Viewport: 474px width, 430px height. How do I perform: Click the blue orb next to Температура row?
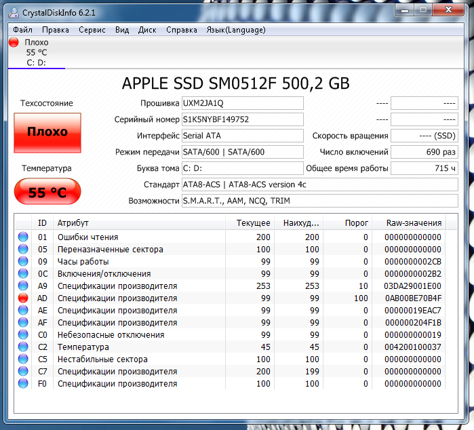tap(23, 347)
